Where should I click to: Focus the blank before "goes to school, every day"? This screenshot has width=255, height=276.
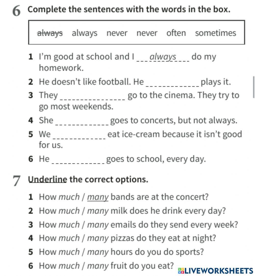(78, 160)
